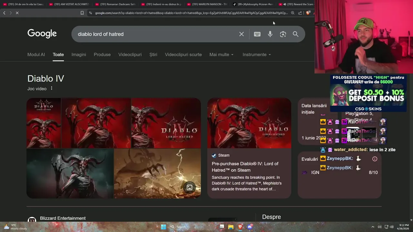Open the Google logo homepage
413x232 pixels.
[x=42, y=34]
